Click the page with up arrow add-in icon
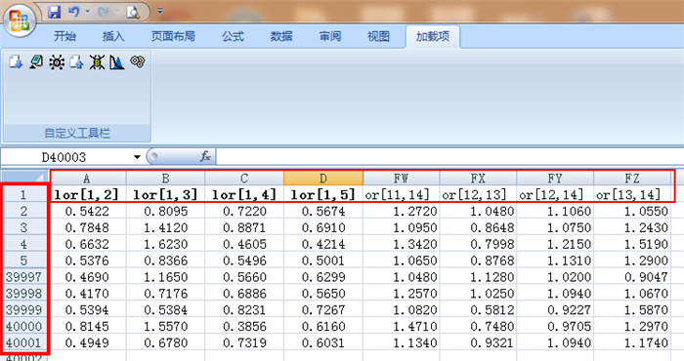Viewport: 684px width, 361px height. [77, 62]
